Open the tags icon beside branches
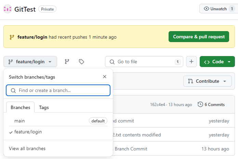 point(81,62)
